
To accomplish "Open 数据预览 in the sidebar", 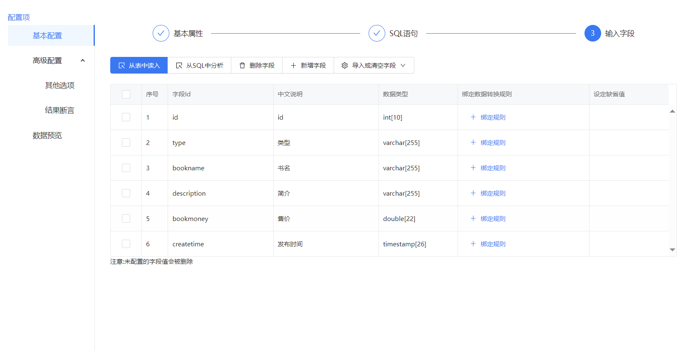I will [51, 135].
